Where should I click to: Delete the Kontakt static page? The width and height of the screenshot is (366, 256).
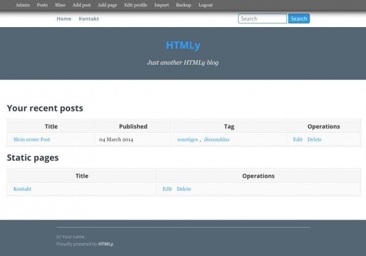184,189
